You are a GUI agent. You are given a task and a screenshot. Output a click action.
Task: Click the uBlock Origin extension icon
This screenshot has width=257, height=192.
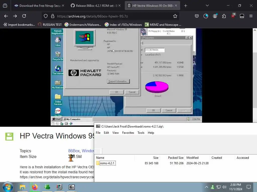click(x=233, y=16)
